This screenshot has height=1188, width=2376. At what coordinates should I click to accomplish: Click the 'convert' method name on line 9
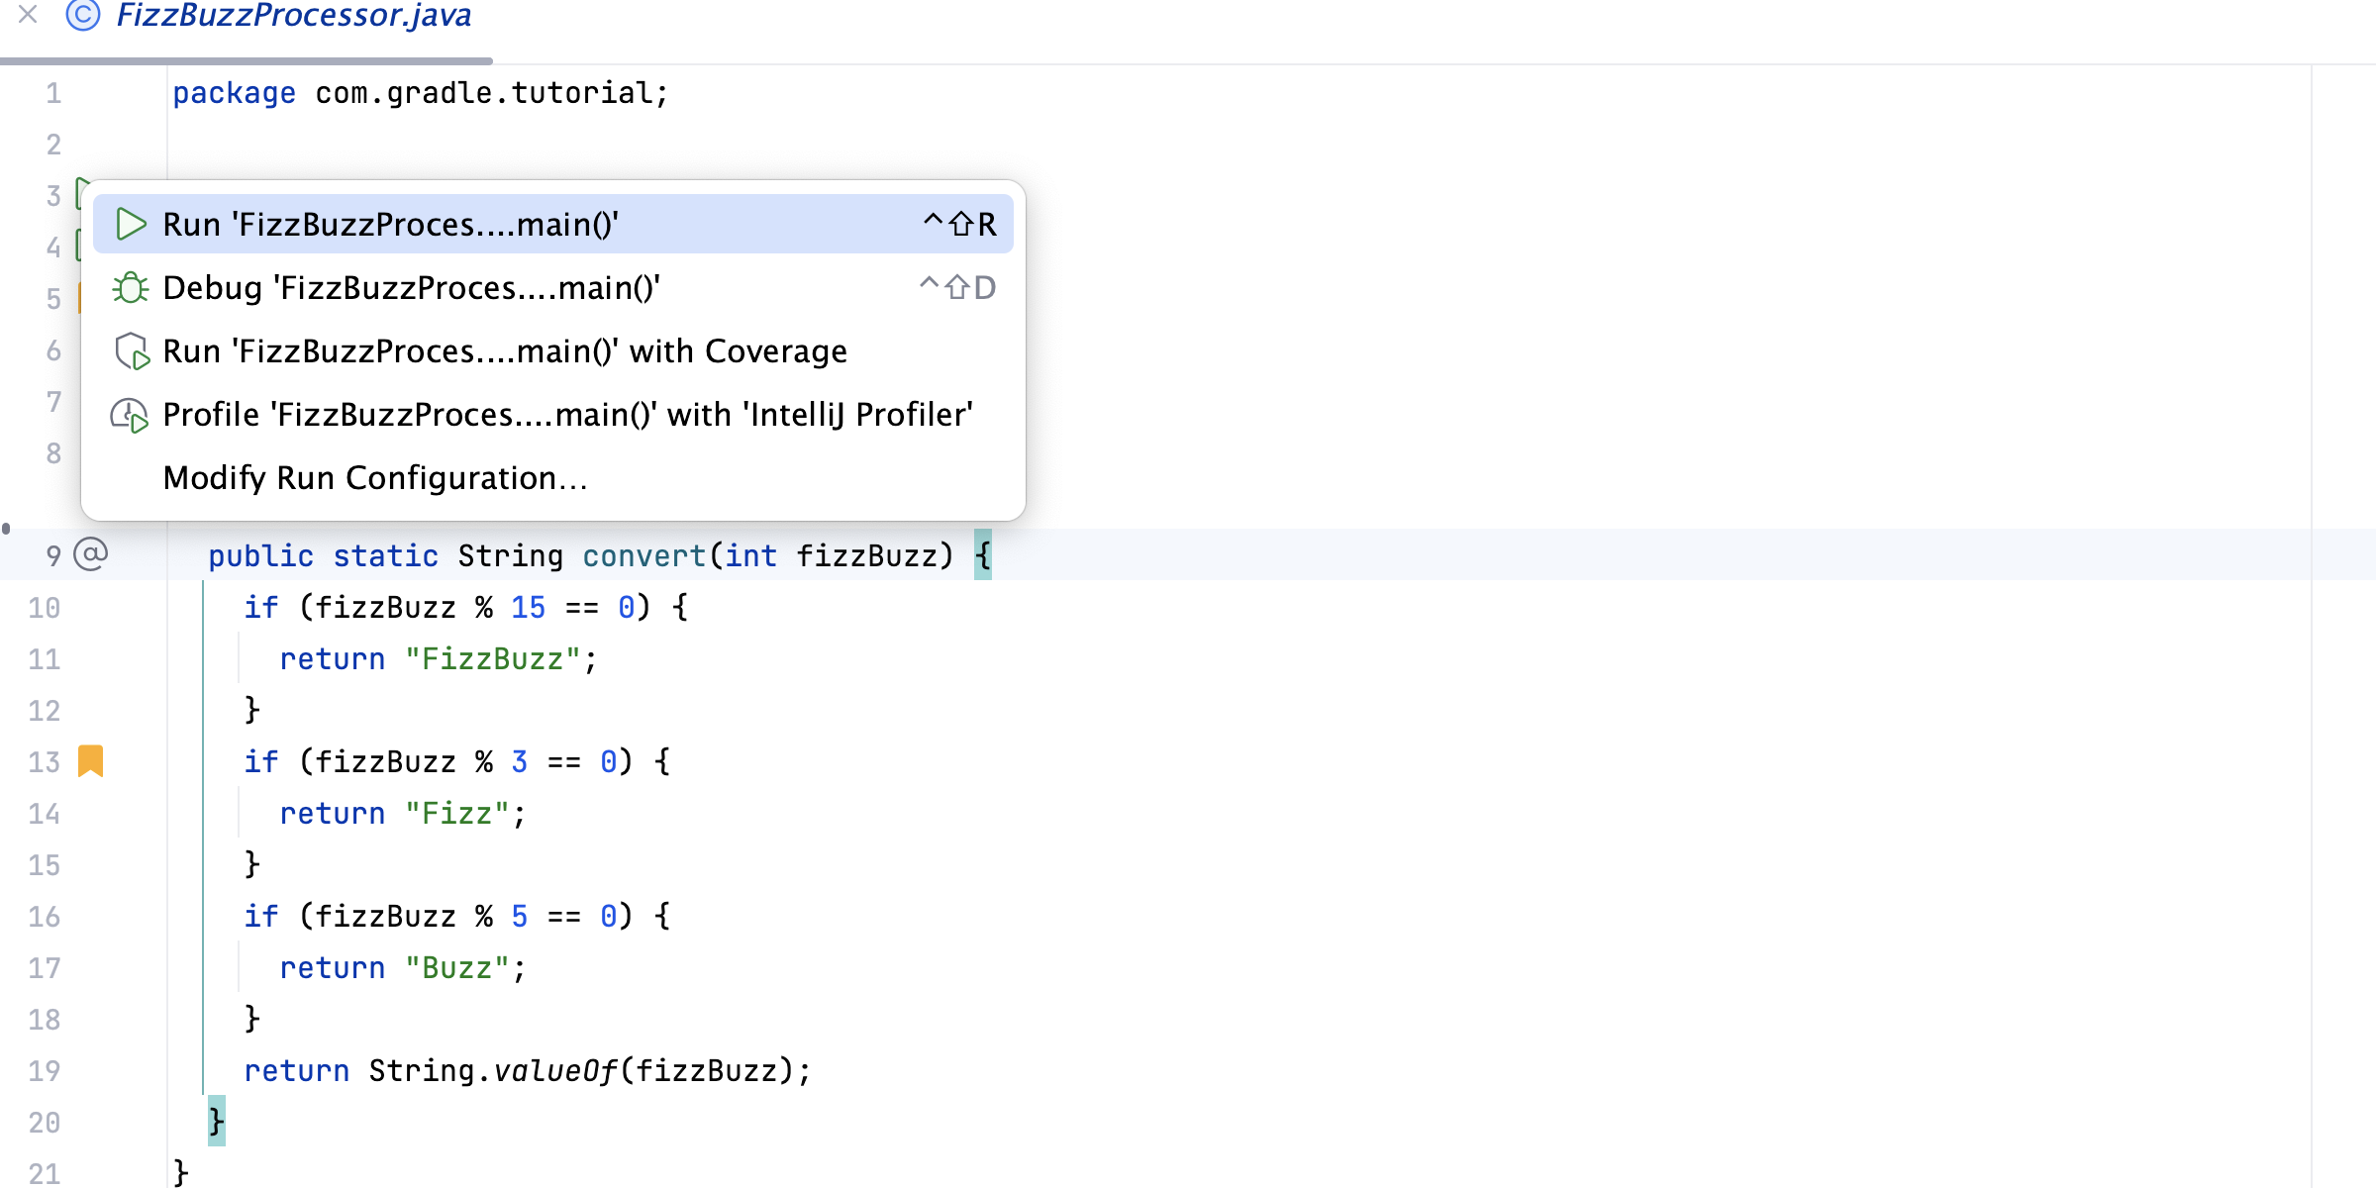coord(643,556)
